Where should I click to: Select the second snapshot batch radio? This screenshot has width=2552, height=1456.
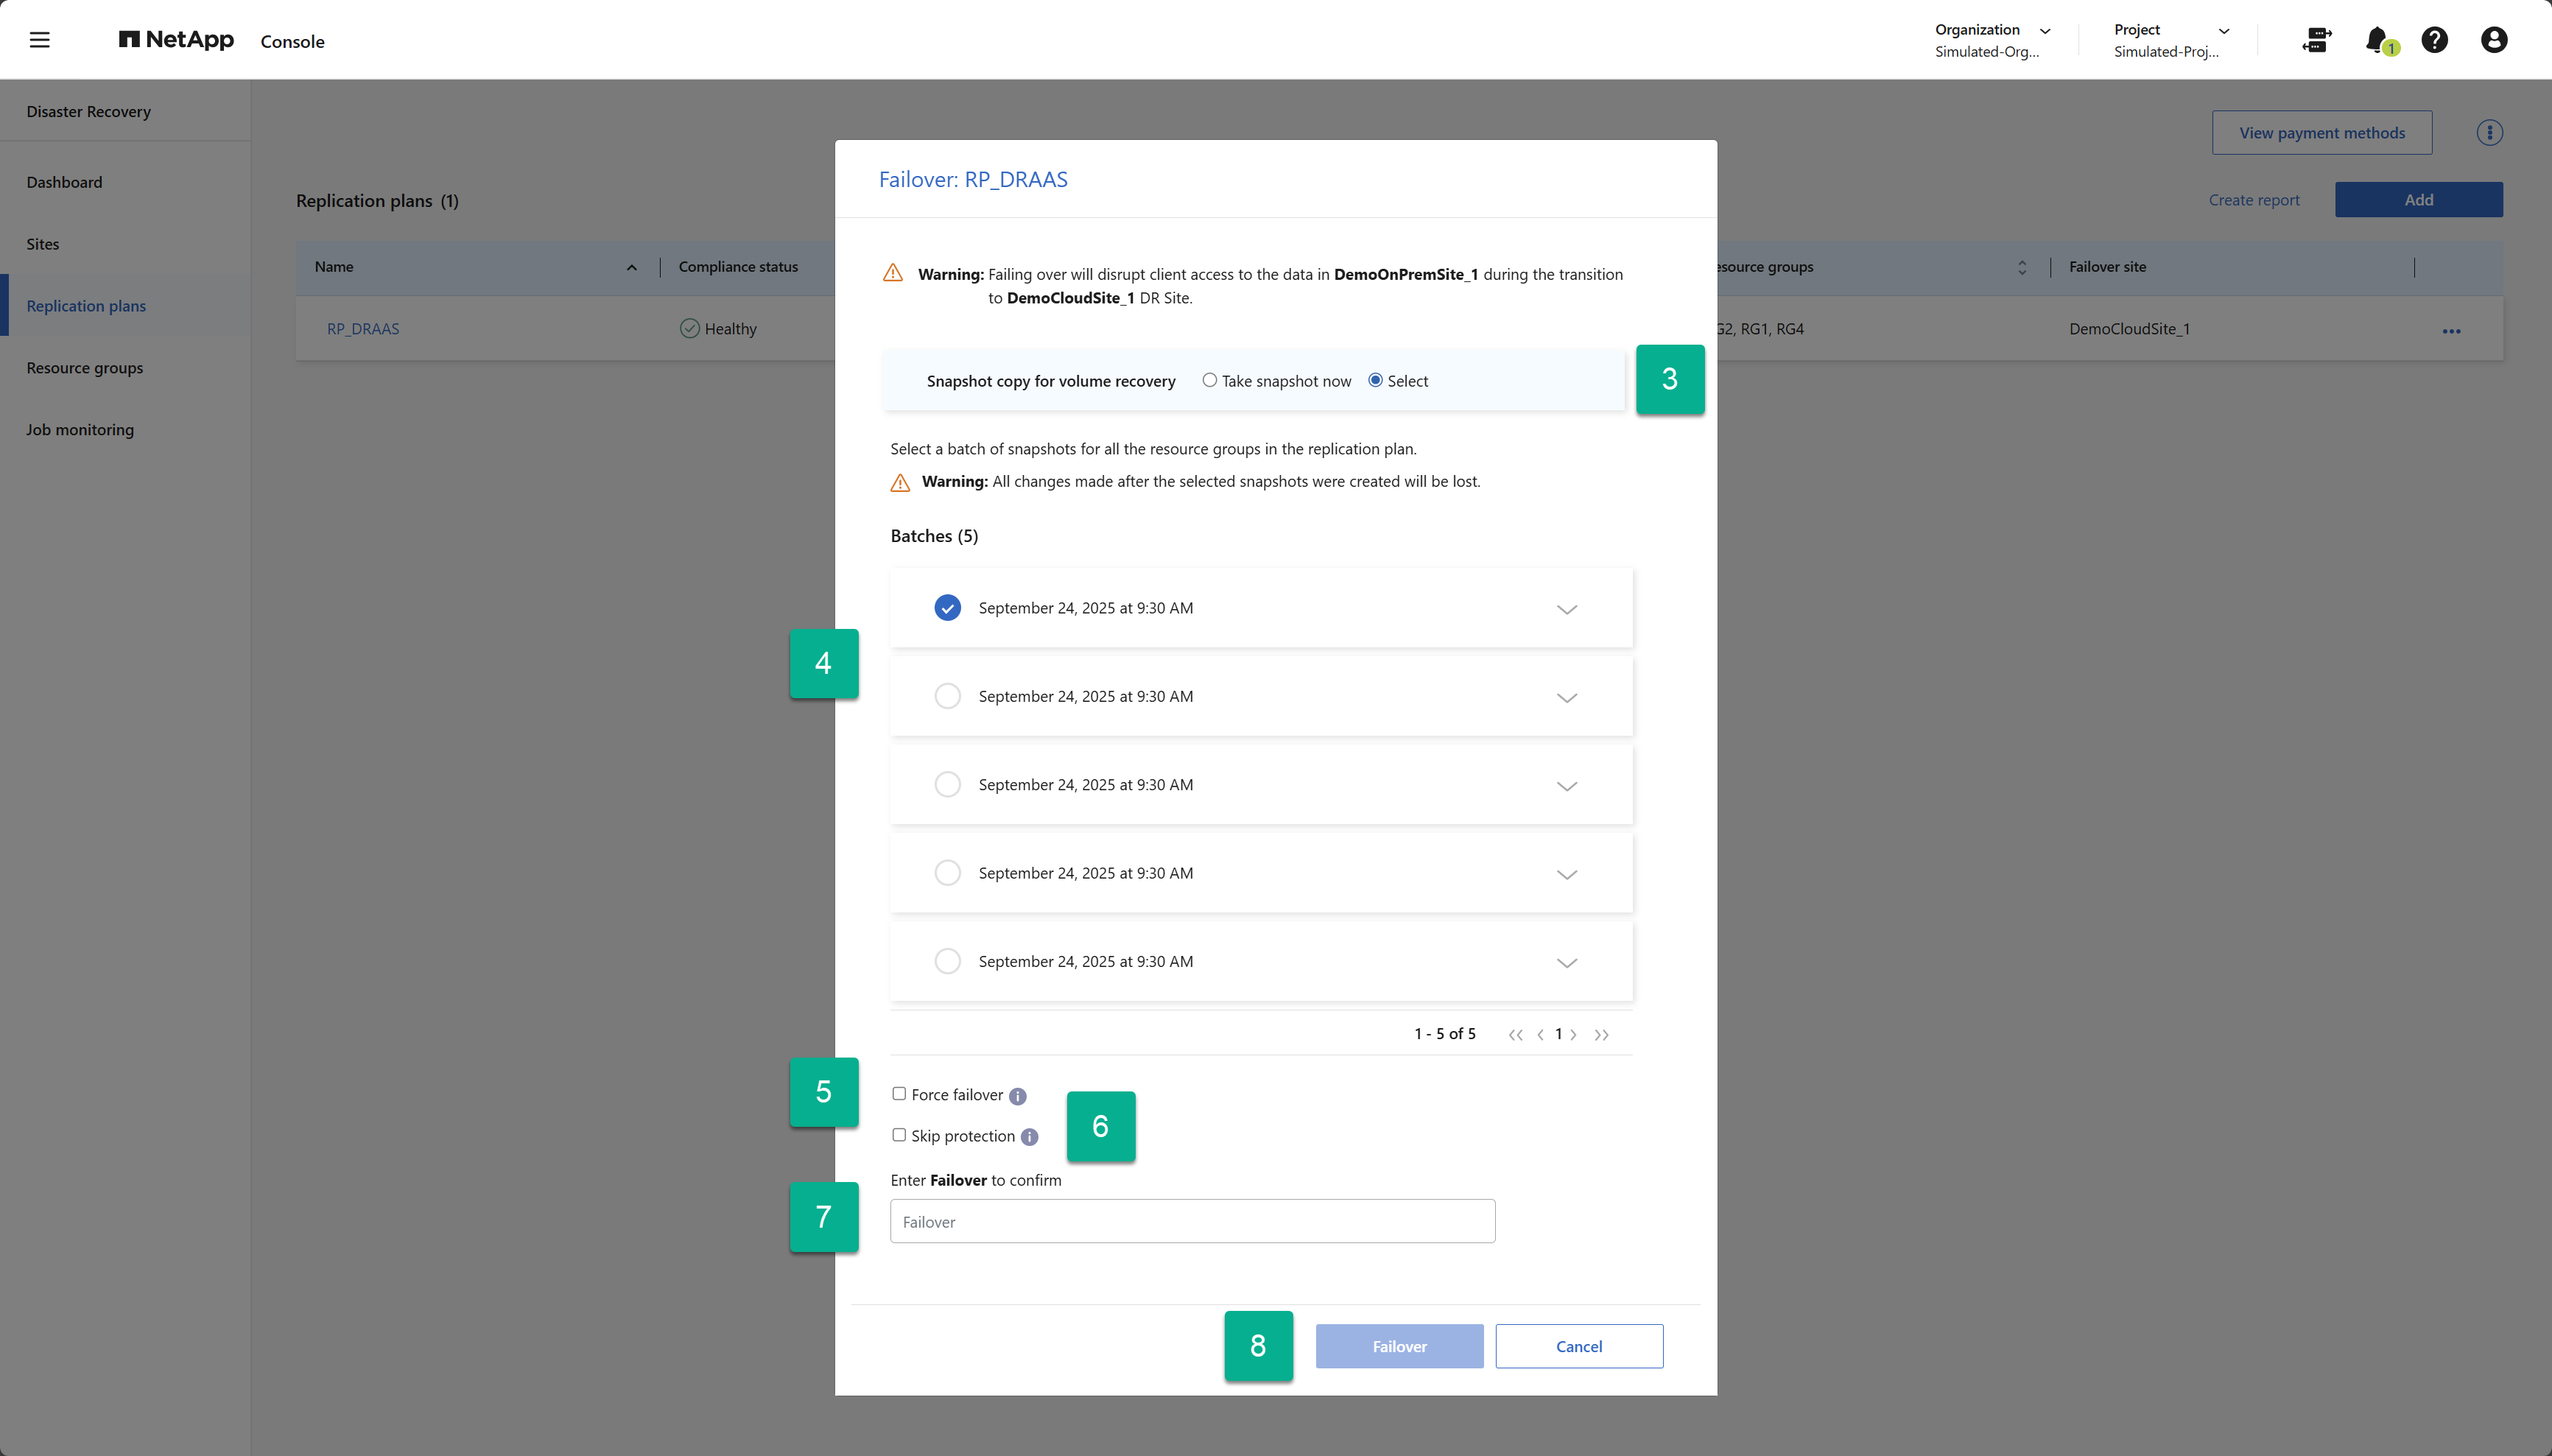[x=947, y=696]
